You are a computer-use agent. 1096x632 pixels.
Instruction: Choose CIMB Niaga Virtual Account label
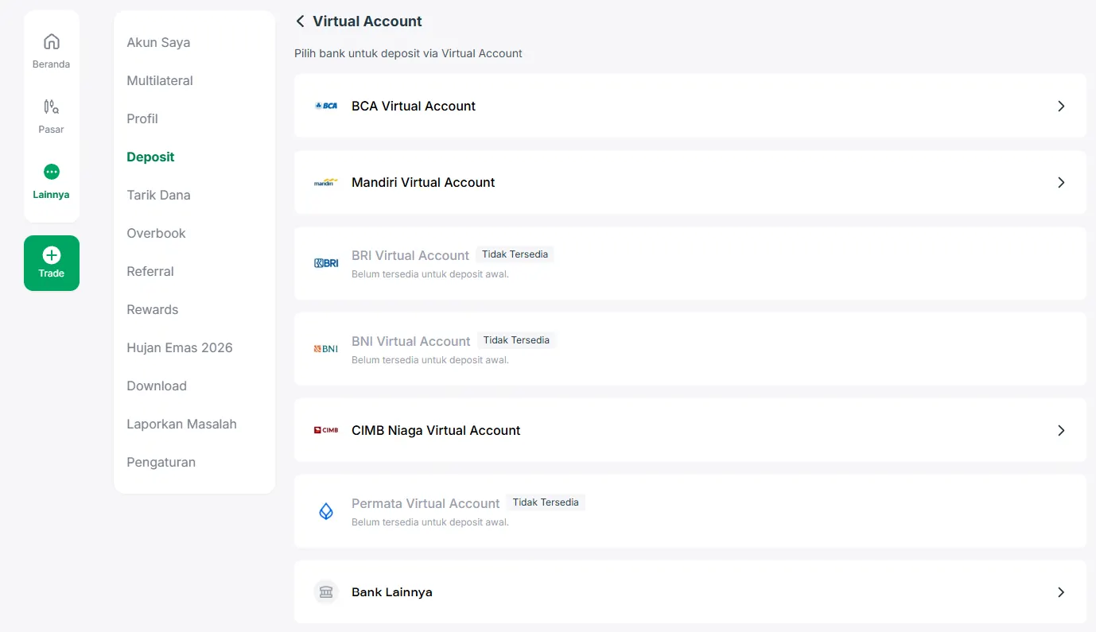[x=436, y=430]
